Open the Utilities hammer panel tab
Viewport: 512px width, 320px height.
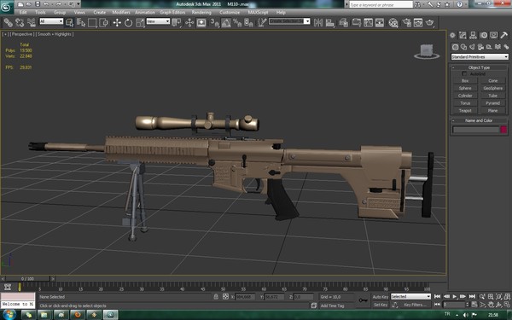(x=503, y=35)
